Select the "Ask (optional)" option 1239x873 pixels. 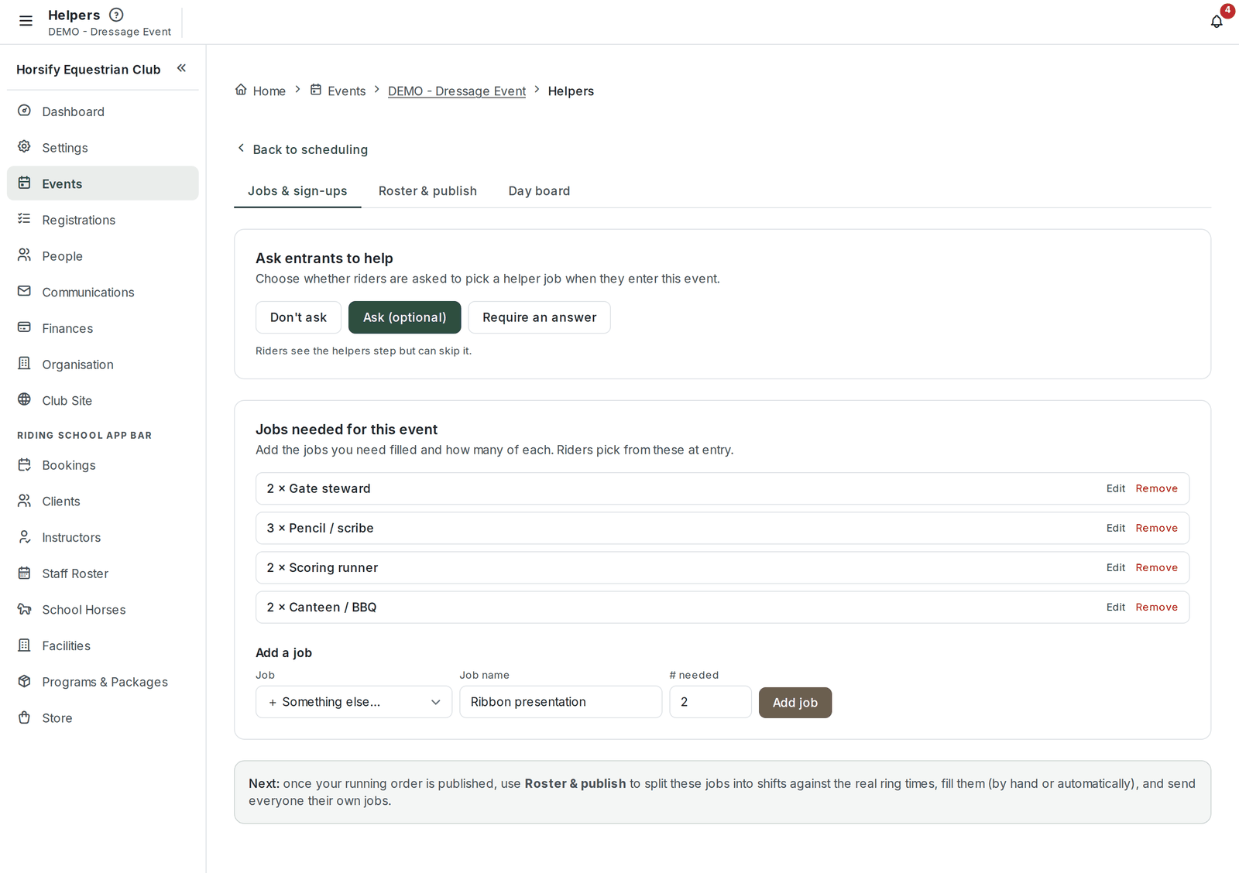tap(404, 317)
